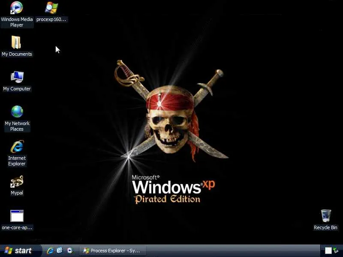Launch Windows Media Player from Quick Launch

pyautogui.click(x=69, y=251)
